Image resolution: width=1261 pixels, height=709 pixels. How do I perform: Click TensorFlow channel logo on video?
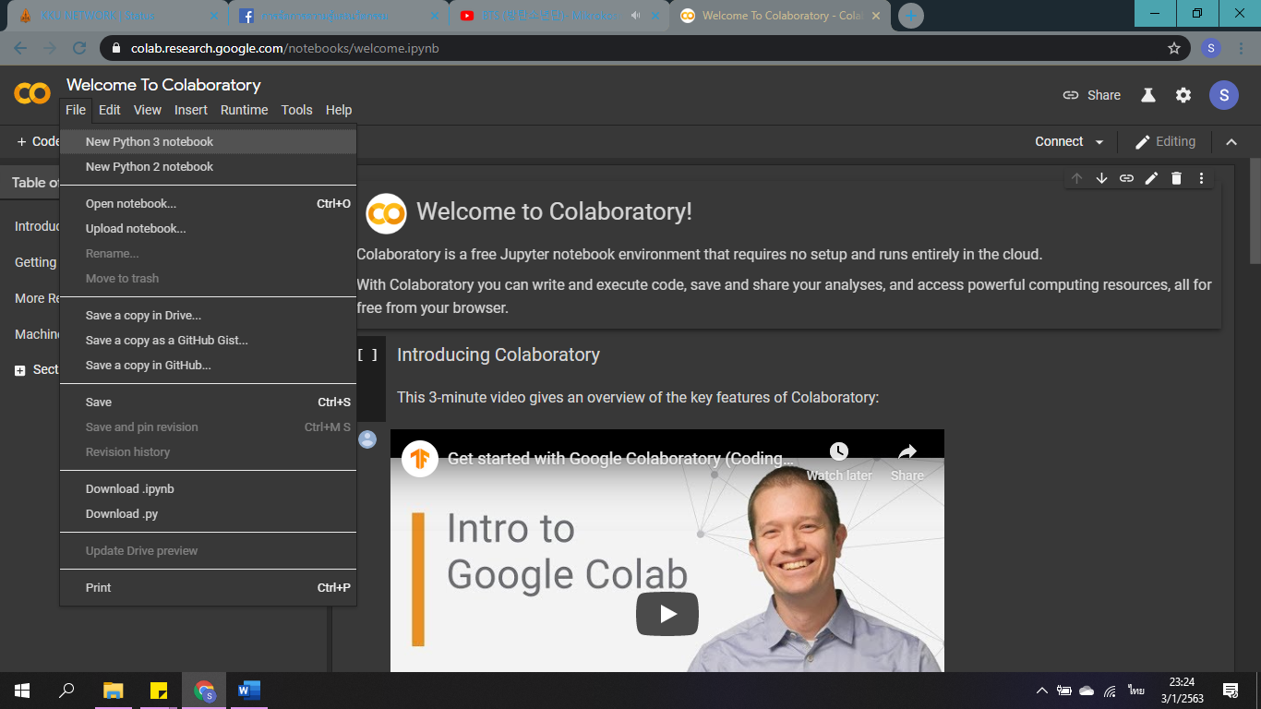click(x=420, y=458)
